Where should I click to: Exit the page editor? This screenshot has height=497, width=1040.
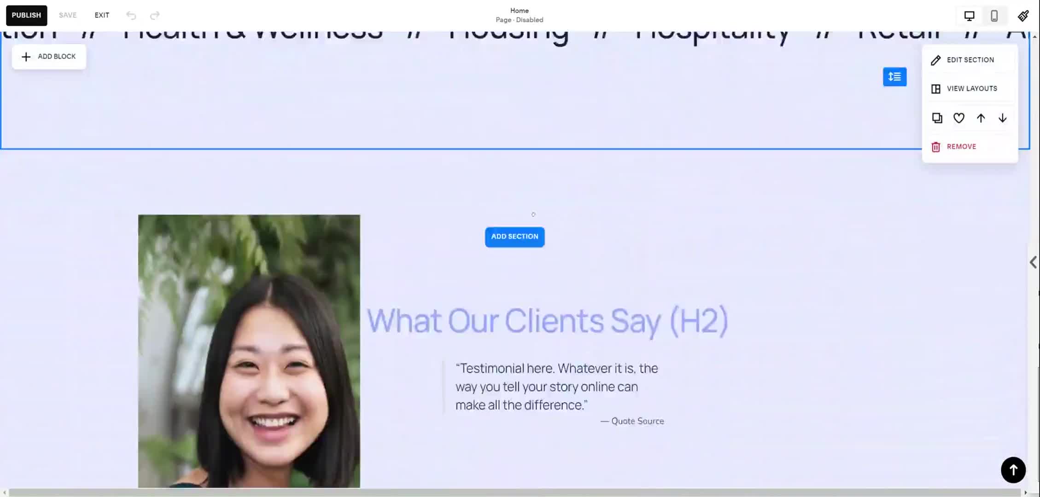(x=102, y=15)
